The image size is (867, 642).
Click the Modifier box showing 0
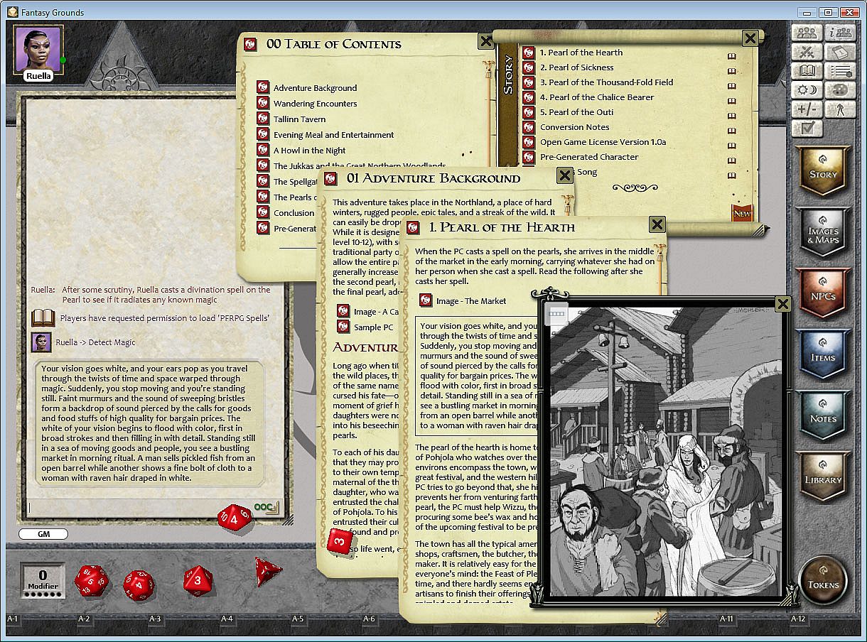coord(43,580)
